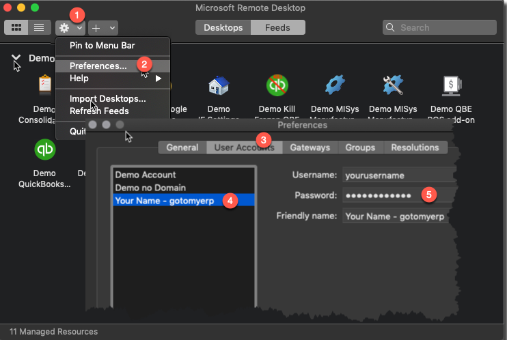Open the Help submenu
This screenshot has height=340, width=507.
pos(112,79)
